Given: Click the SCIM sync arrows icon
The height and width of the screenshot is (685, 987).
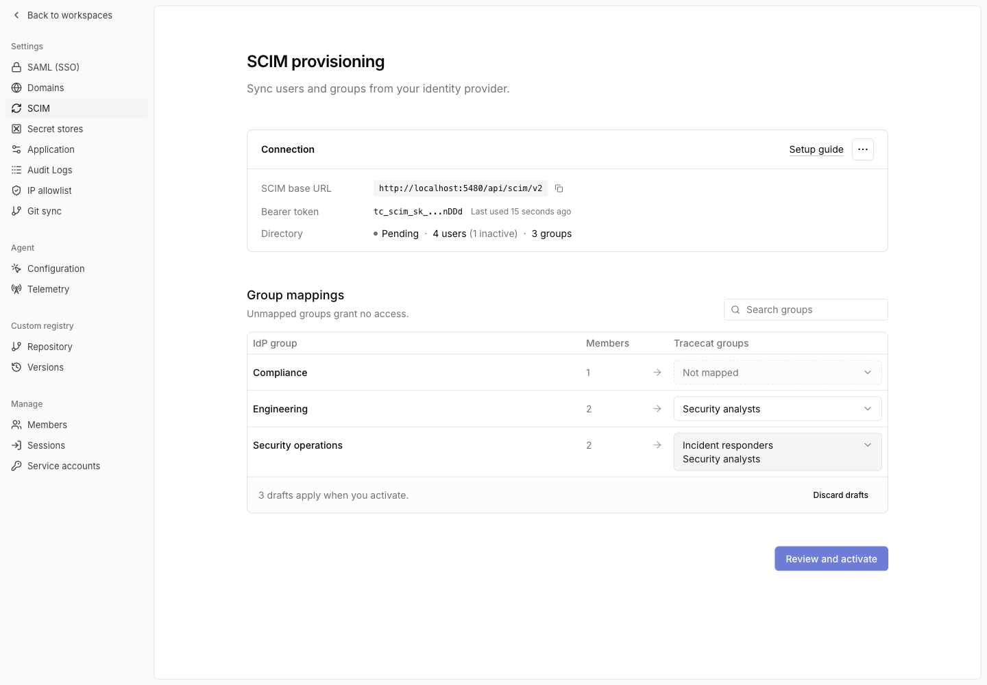Looking at the screenshot, I should tap(16, 108).
